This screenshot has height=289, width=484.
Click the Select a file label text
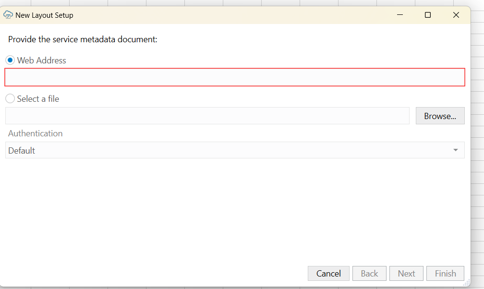38,99
